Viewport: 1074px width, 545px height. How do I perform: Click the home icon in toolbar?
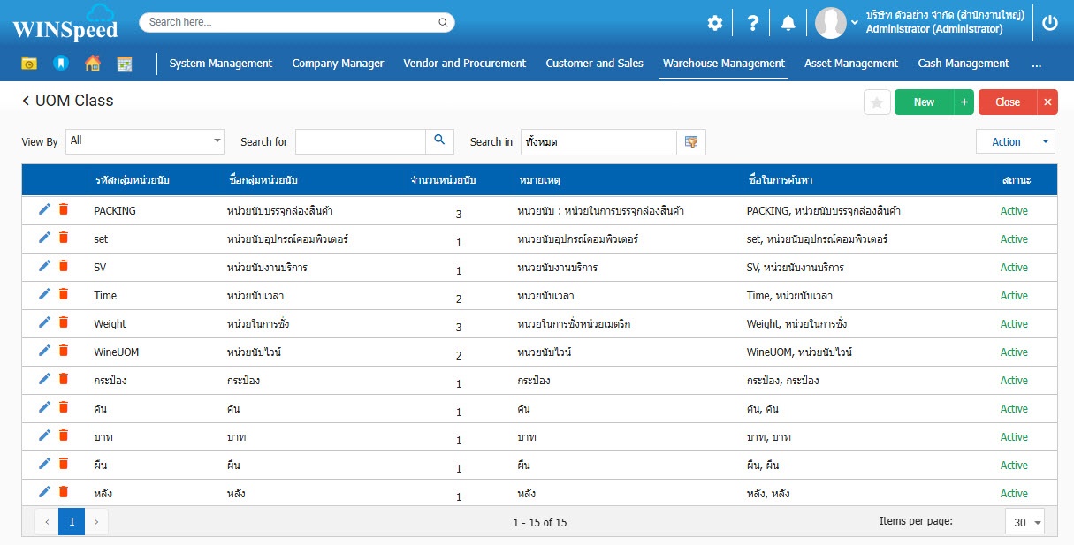tap(92, 64)
